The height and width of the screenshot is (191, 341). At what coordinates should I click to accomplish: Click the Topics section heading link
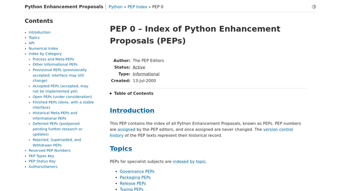click(x=121, y=149)
